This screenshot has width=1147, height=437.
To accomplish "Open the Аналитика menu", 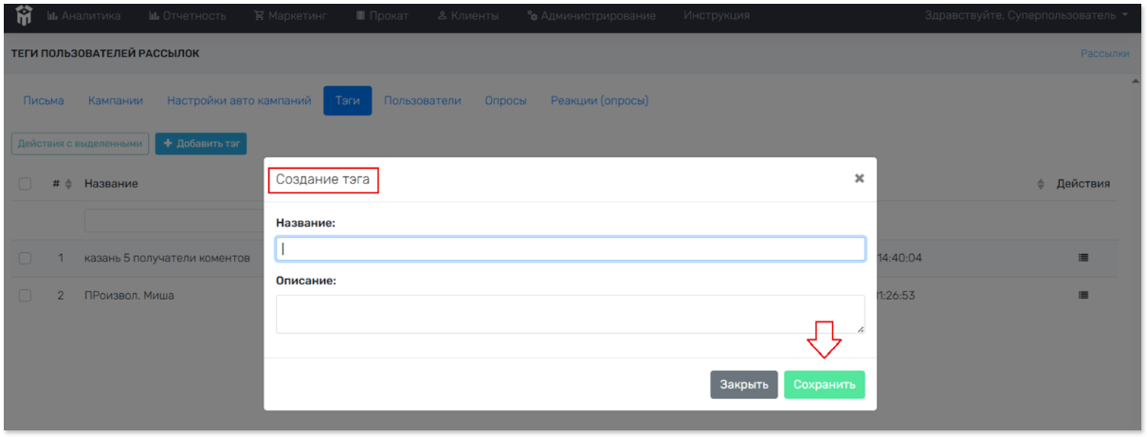I will [83, 15].
